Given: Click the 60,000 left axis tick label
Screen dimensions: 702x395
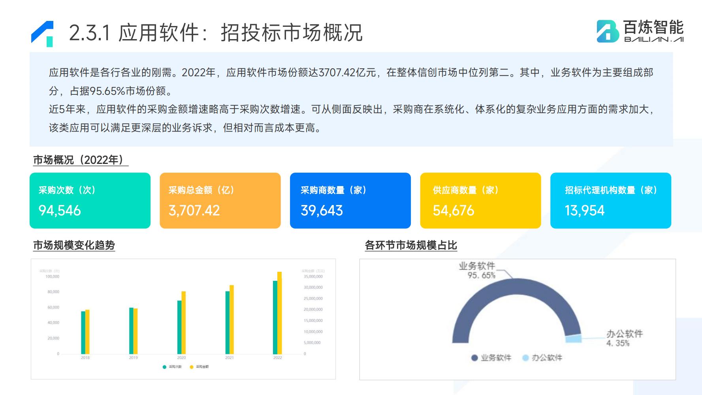Looking at the screenshot, I should (x=53, y=307).
